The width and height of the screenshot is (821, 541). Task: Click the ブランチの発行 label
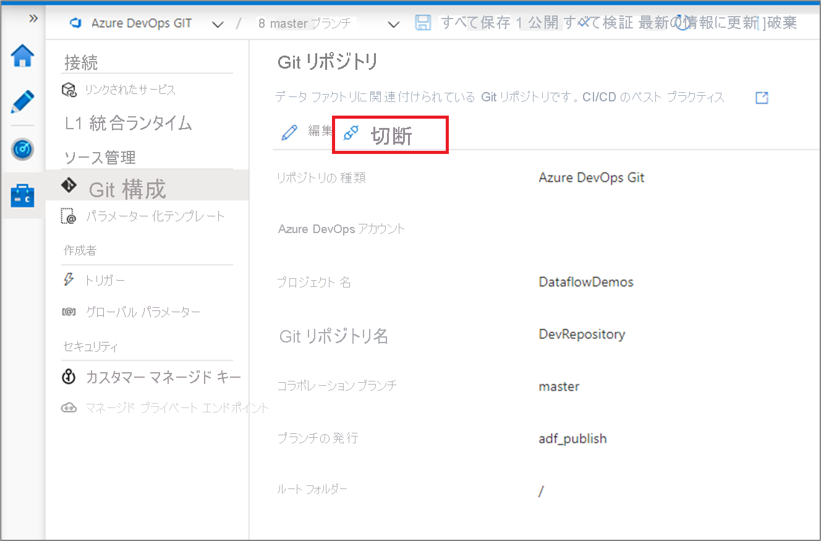[x=317, y=438]
